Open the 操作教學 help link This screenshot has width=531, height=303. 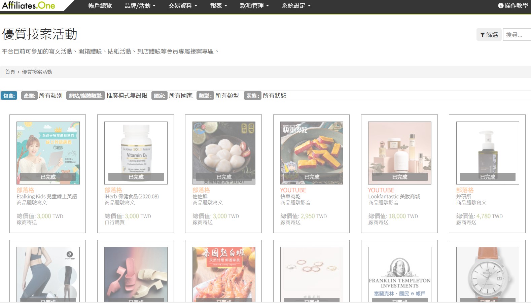[513, 6]
